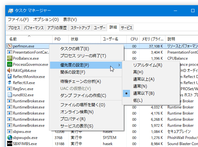
Task: Click the sbpwu.exe icon
Action: [10, 131]
